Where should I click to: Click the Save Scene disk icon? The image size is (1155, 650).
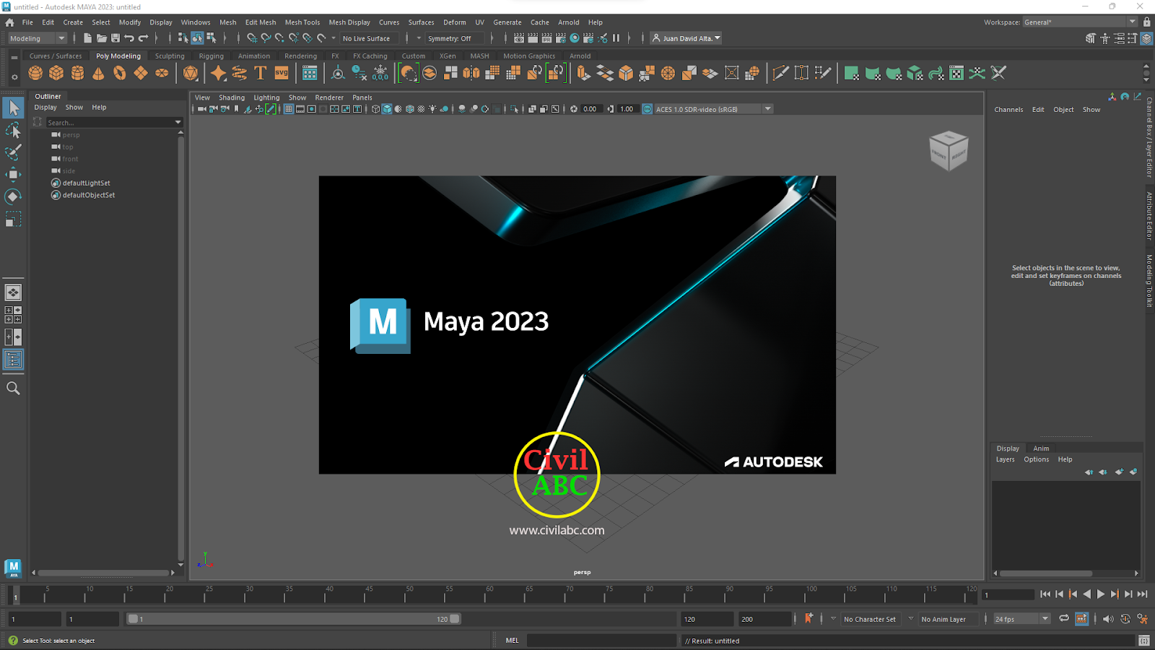(115, 38)
